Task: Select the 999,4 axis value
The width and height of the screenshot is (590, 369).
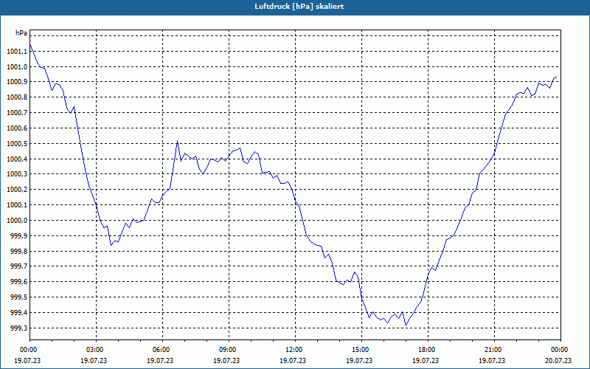Action: pos(19,313)
